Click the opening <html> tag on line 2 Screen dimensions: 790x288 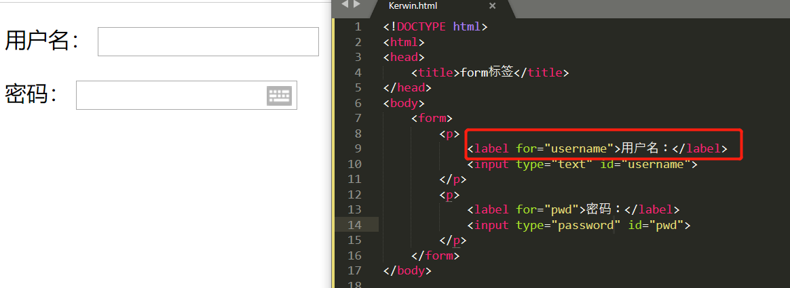(x=404, y=42)
